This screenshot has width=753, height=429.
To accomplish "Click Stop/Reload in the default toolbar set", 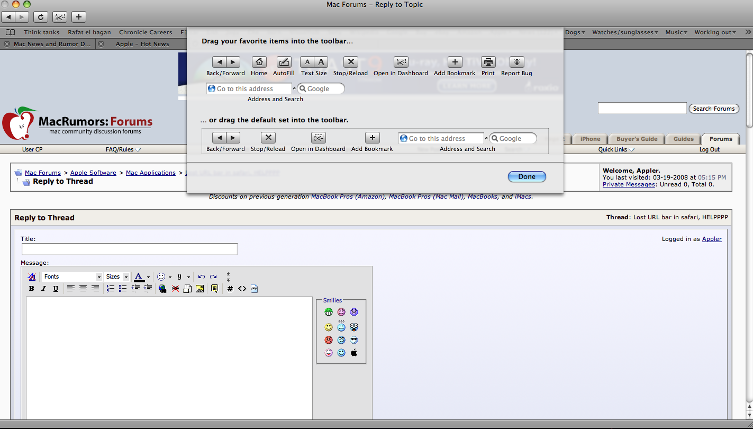I will point(268,138).
